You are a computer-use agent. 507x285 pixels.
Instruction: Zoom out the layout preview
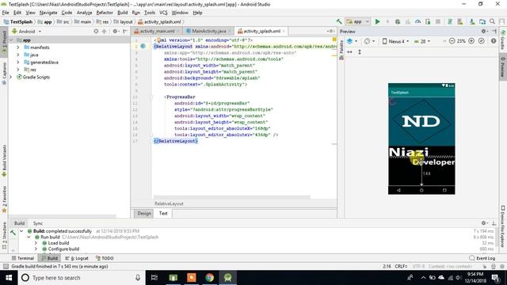click(x=452, y=41)
